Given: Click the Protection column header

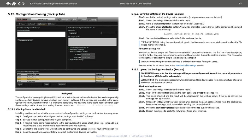Looking at the screenshot, I should (105, 74).
